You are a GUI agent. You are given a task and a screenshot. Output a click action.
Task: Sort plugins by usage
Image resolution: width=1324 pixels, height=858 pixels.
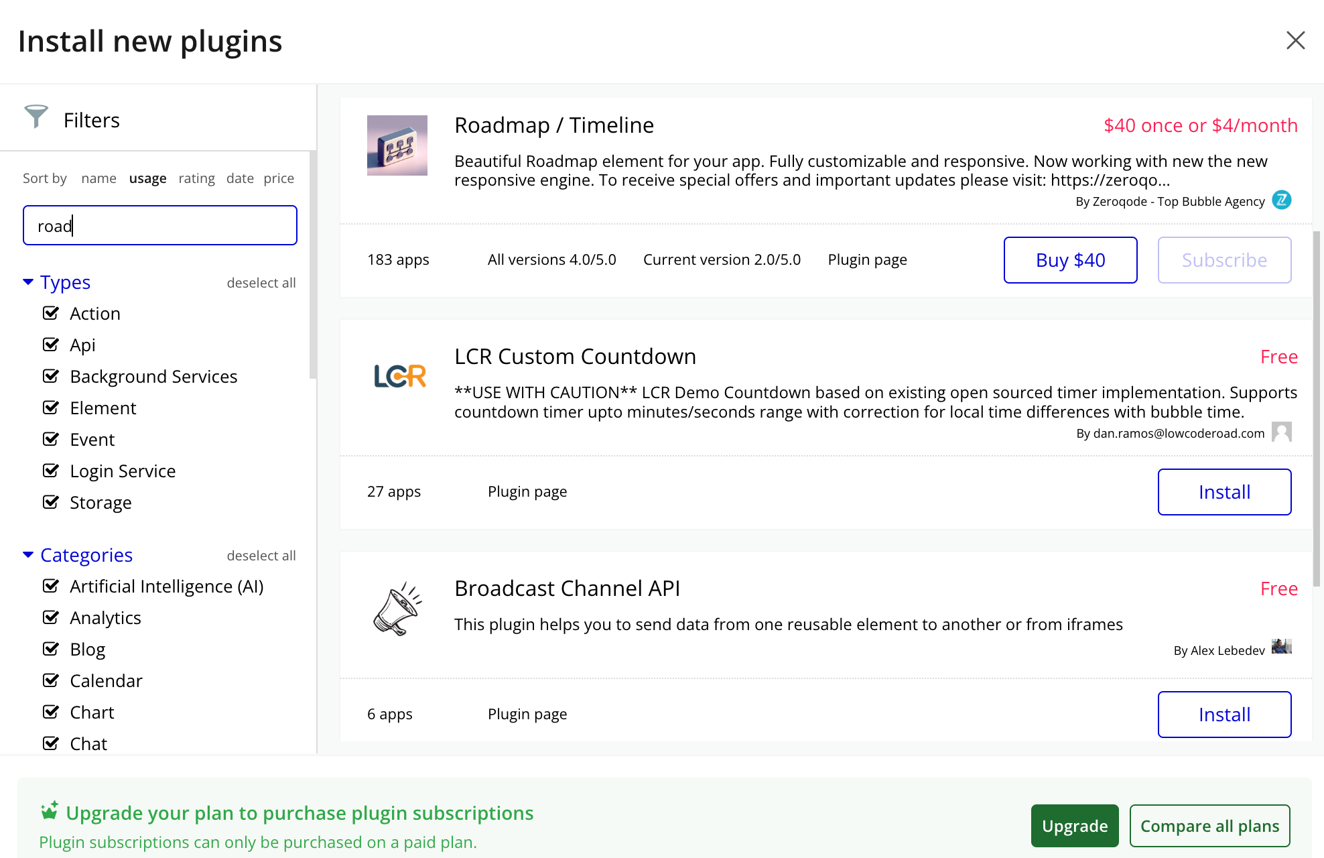coord(147,178)
